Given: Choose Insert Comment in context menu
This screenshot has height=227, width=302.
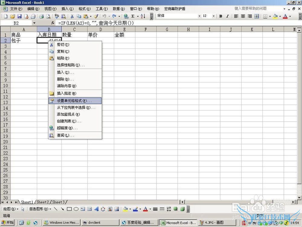Looking at the screenshot, I should (75, 94).
